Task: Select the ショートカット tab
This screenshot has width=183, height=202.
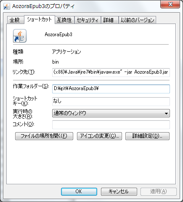Action: [40, 19]
